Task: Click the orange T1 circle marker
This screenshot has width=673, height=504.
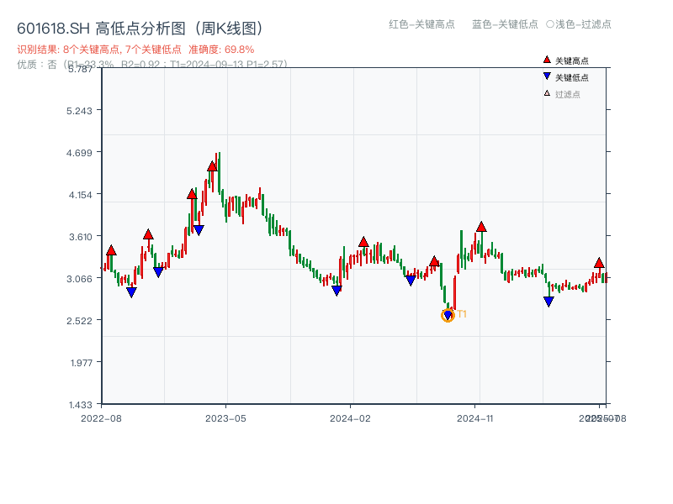Action: point(448,315)
